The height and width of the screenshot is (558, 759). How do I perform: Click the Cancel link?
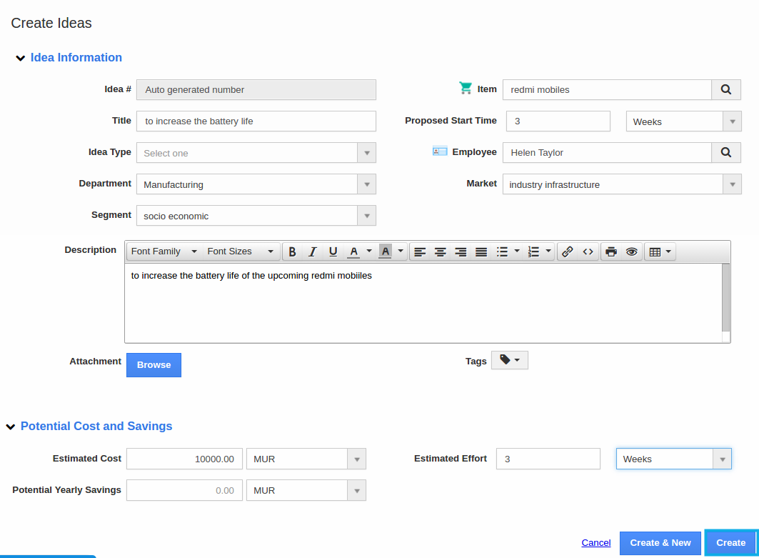pos(596,543)
